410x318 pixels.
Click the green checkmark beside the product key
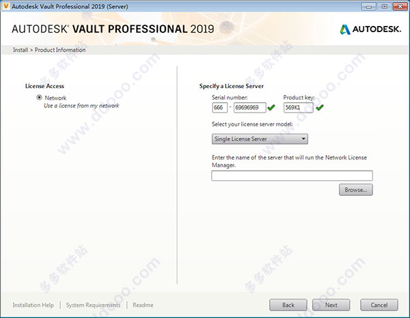[x=320, y=107]
